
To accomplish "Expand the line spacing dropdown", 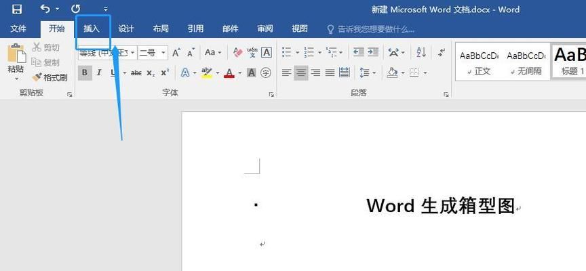I will pyautogui.click(x=375, y=72).
